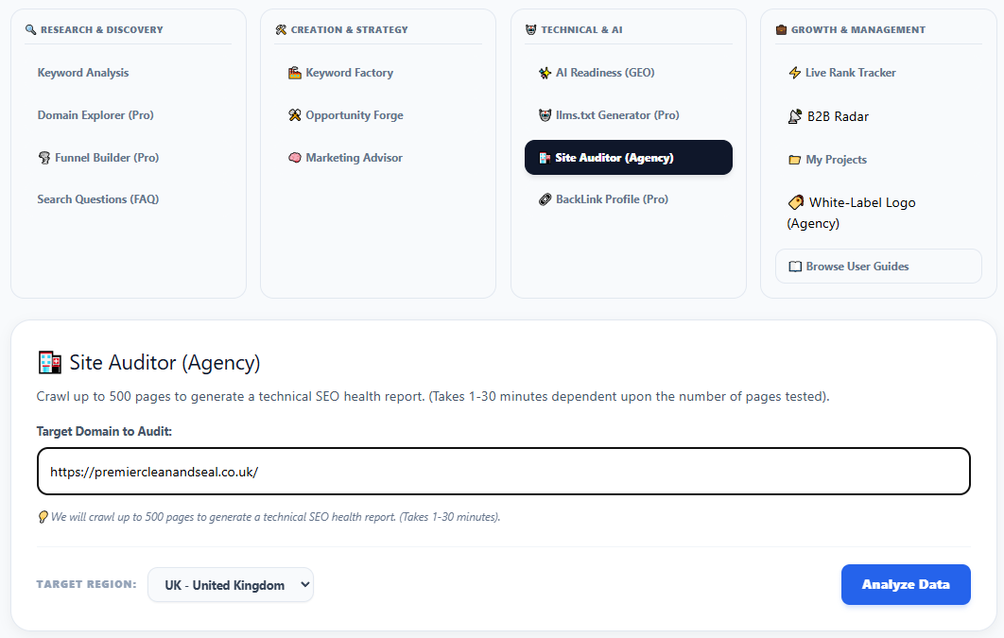
Task: Open the Target Region dropdown
Action: click(231, 585)
